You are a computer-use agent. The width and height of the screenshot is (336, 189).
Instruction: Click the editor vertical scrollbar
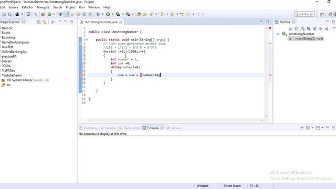pos(266,72)
